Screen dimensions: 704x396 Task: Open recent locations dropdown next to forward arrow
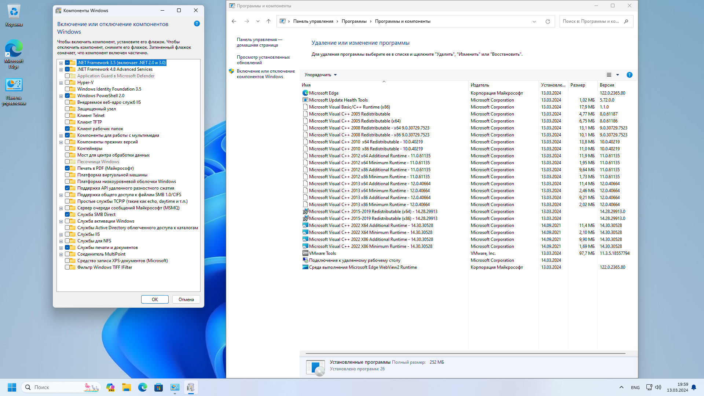tap(258, 21)
